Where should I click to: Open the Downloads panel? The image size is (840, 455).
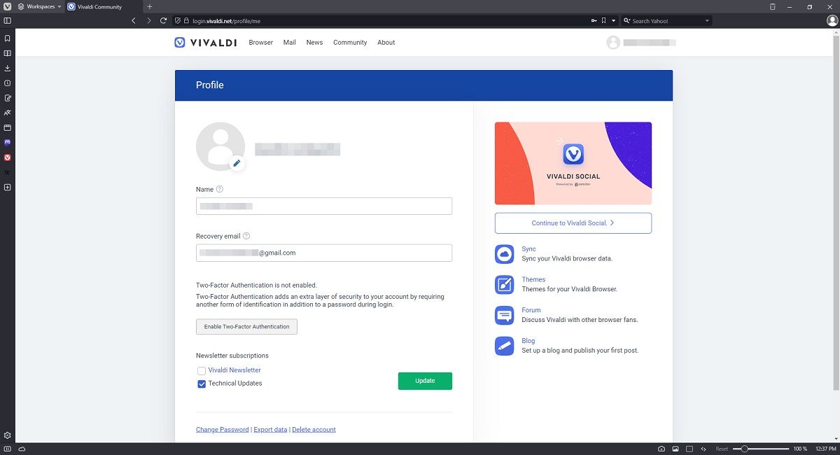coord(7,68)
